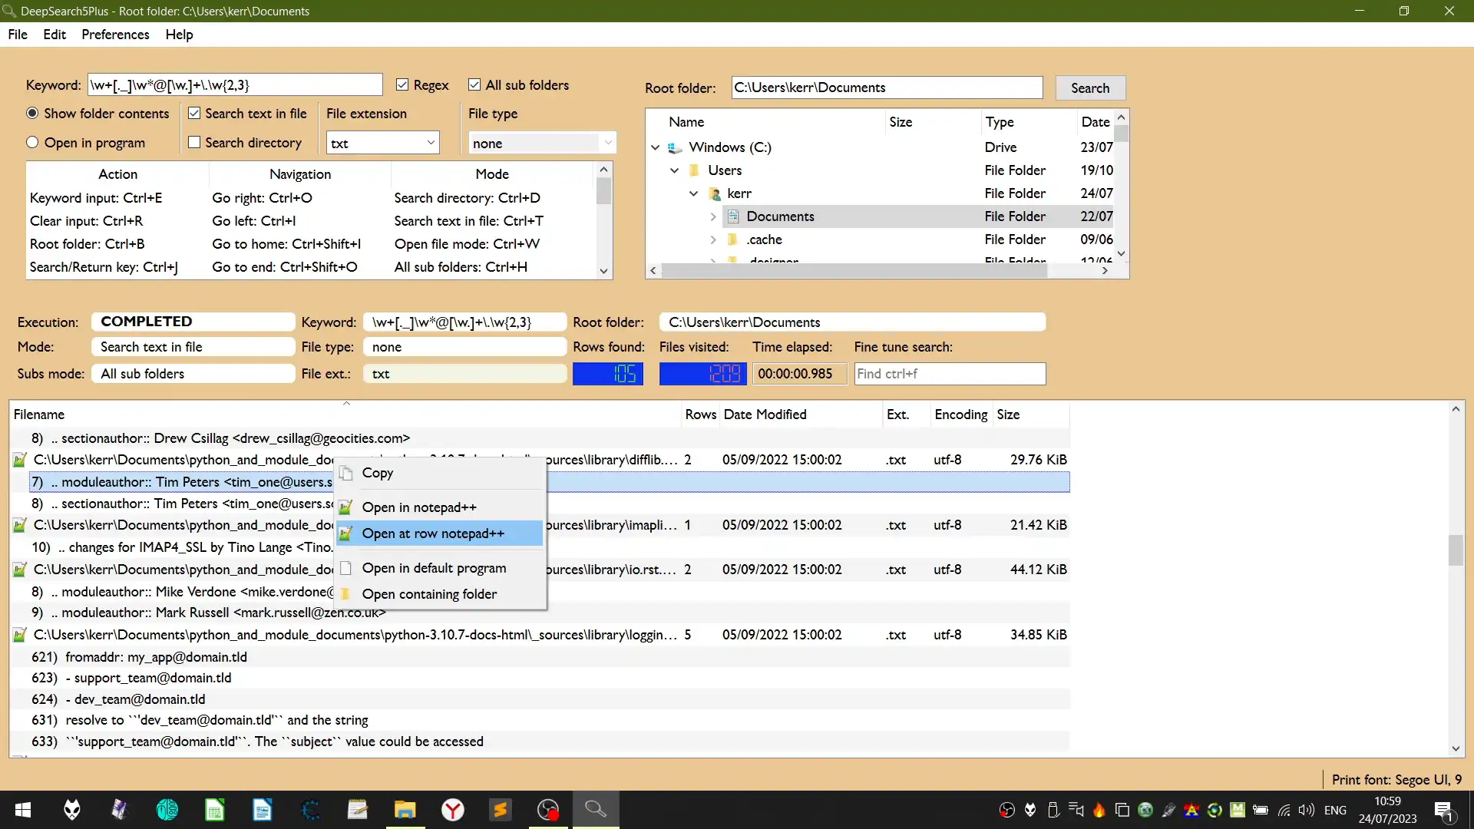
Task: Open Sublime Text from the taskbar
Action: [500, 810]
